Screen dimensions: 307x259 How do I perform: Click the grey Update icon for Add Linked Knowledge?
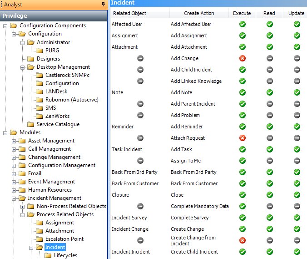coord(297,81)
